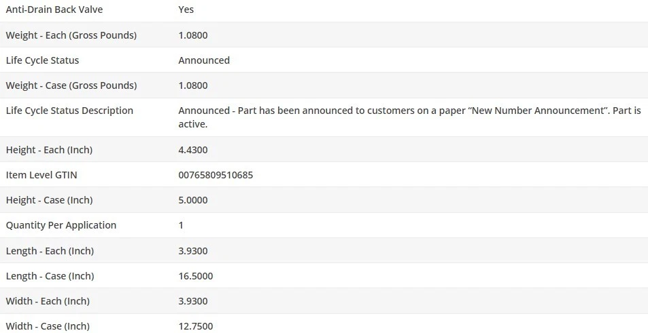The height and width of the screenshot is (333, 648).
Task: Click the Yes value for Anti-Drain Back Valve
Action: tap(186, 10)
